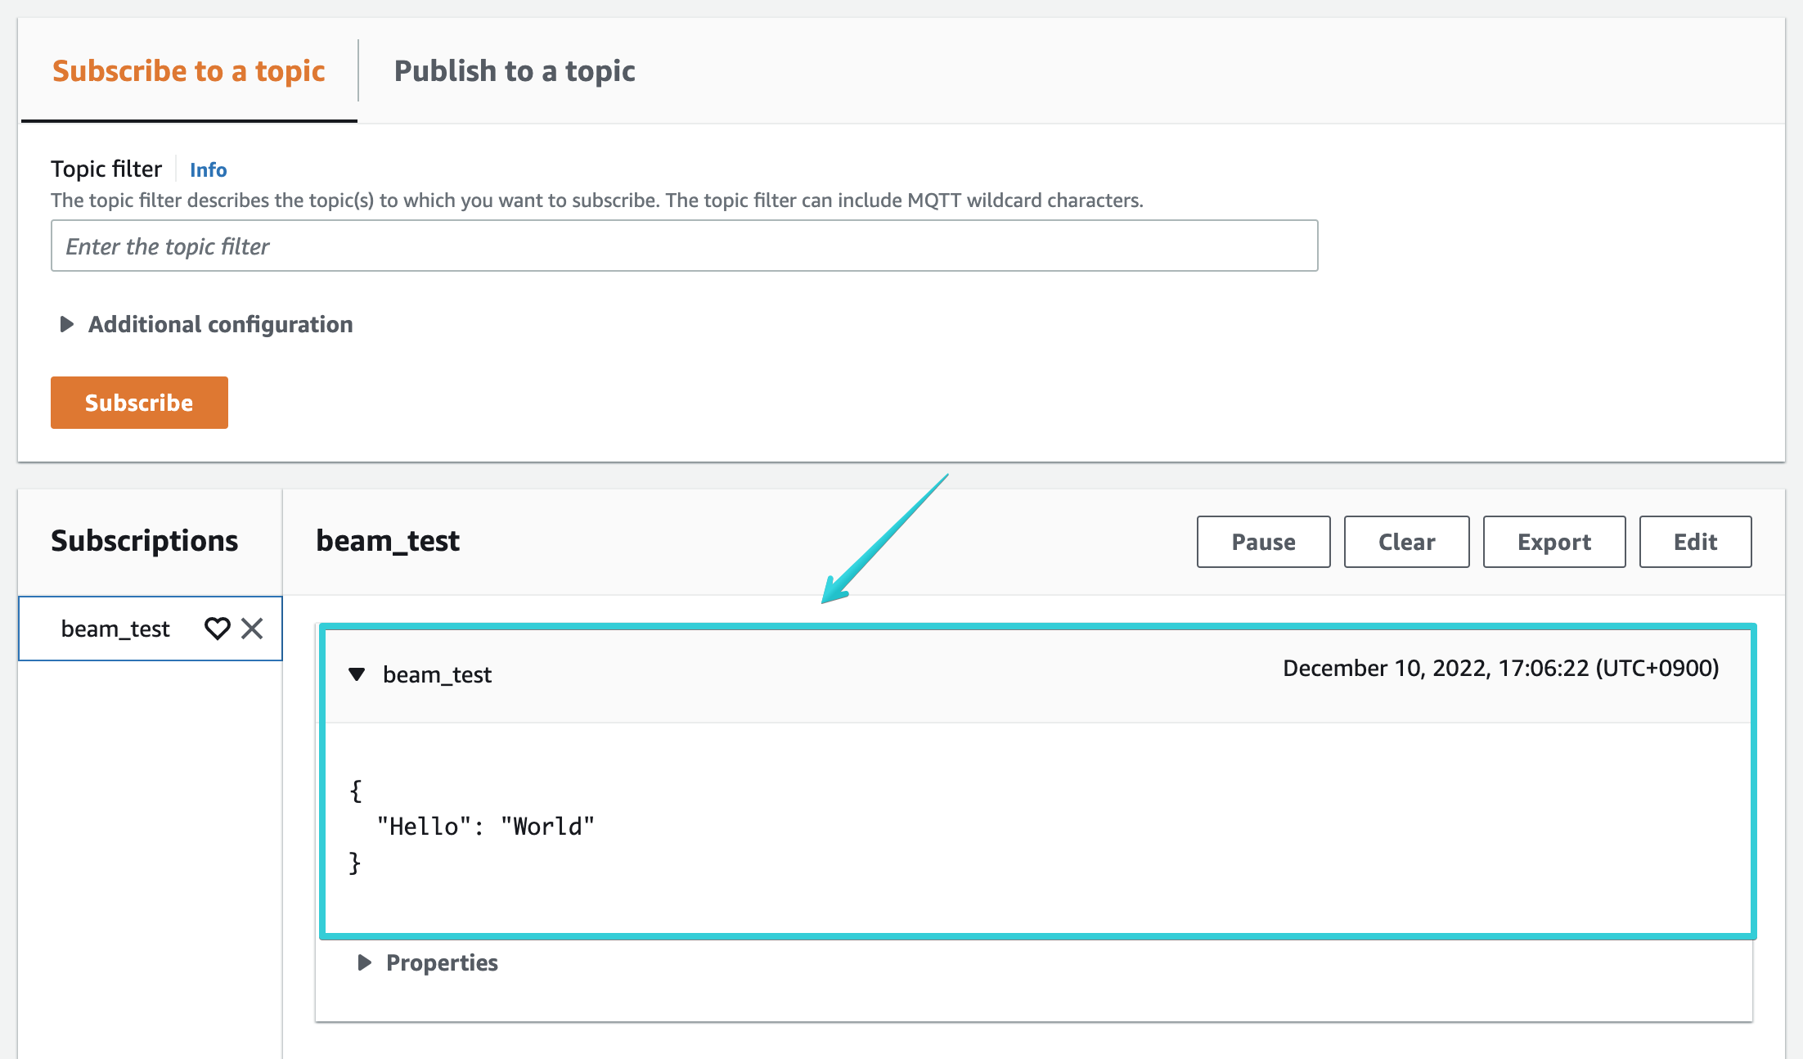The width and height of the screenshot is (1803, 1059).
Task: Pause incoming messages
Action: point(1262,541)
